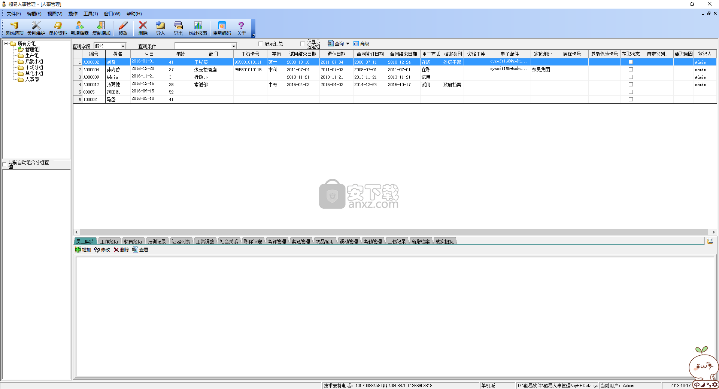The image size is (719, 389).
Task: Switch to 工资调整 tab
Action: point(205,242)
